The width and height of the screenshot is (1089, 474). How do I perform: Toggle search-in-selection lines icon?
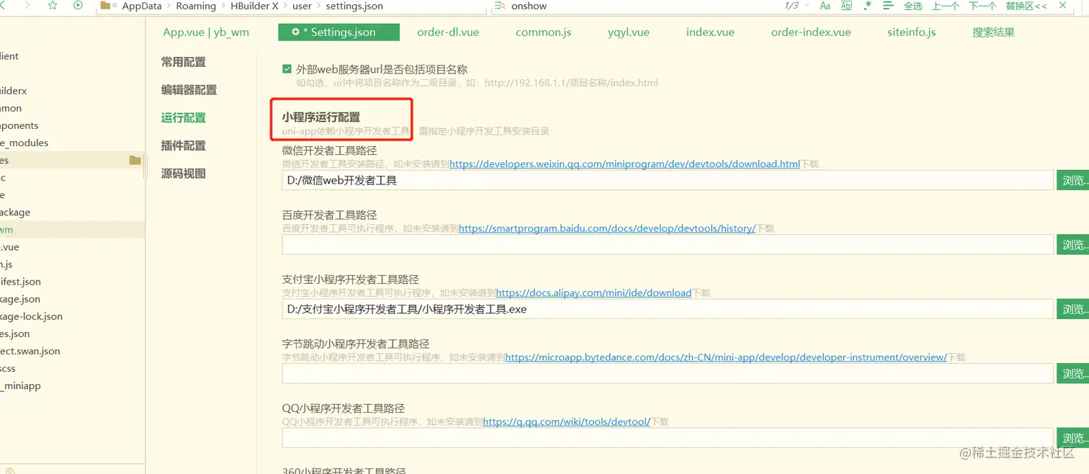[888, 6]
